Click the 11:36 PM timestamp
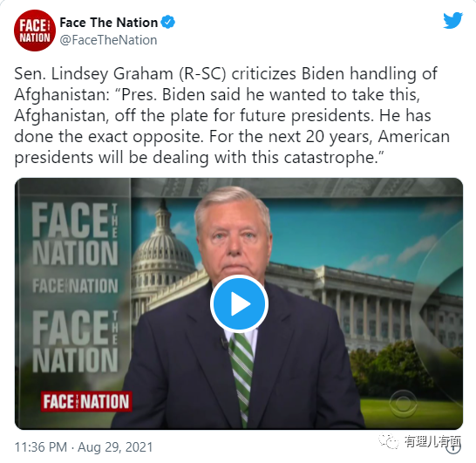 (x=41, y=447)
